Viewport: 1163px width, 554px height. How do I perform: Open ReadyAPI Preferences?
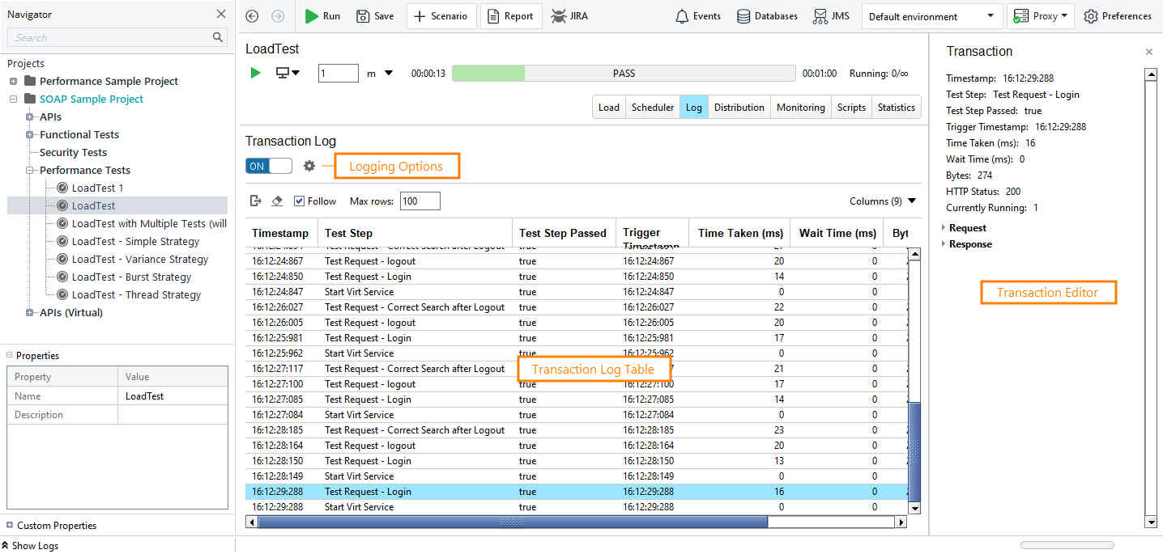pyautogui.click(x=1118, y=15)
